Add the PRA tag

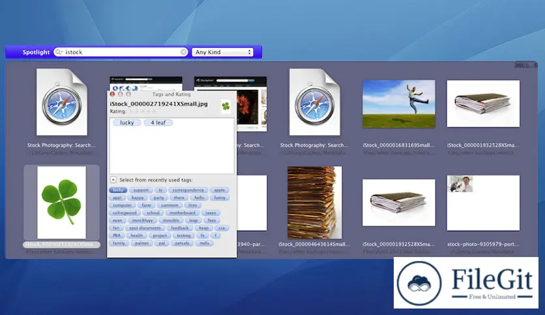117,236
